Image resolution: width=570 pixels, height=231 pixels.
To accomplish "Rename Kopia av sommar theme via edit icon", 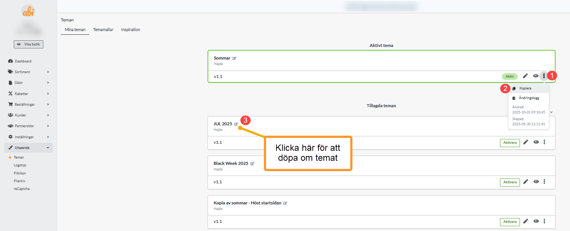I will [285, 203].
